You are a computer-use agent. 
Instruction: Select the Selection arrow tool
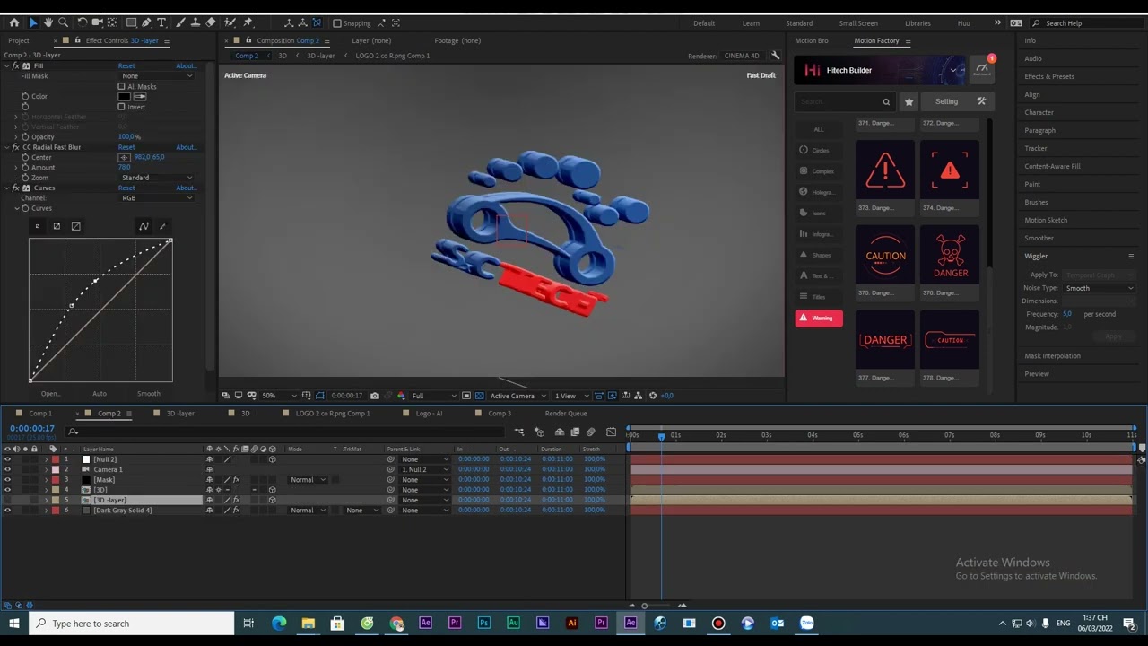coord(32,22)
